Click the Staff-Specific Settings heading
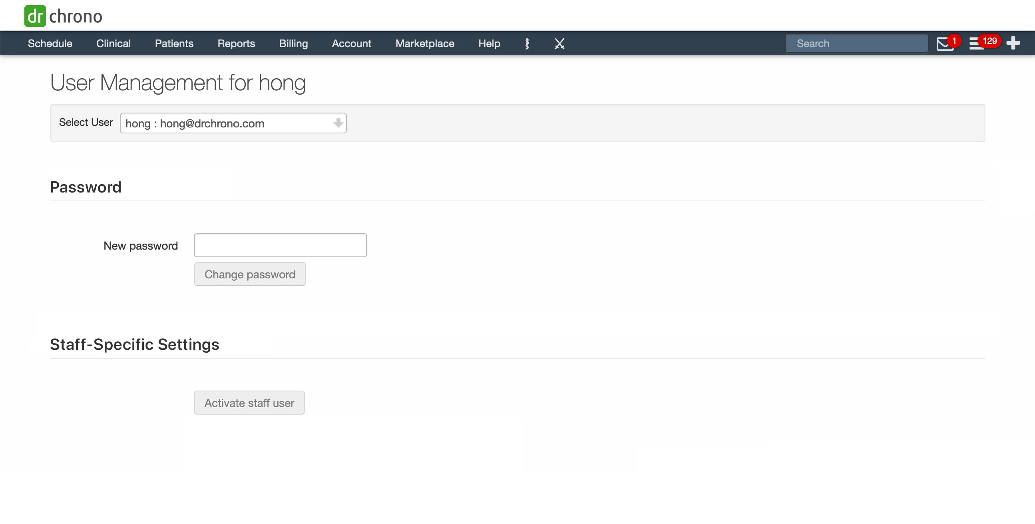Image resolution: width=1035 pixels, height=524 pixels. click(135, 345)
